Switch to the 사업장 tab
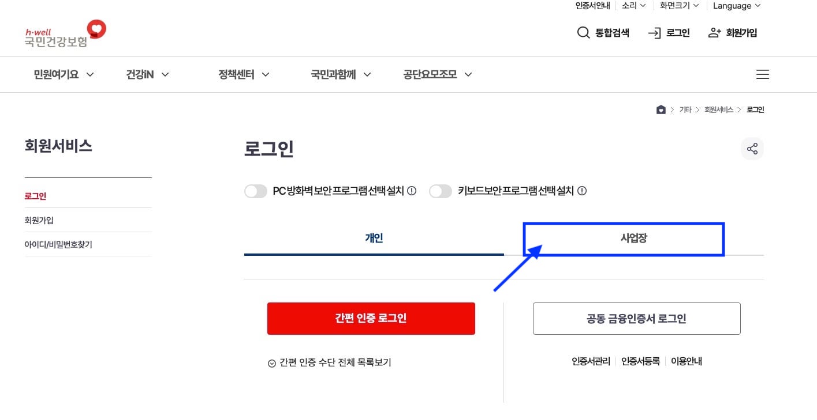 (x=623, y=238)
